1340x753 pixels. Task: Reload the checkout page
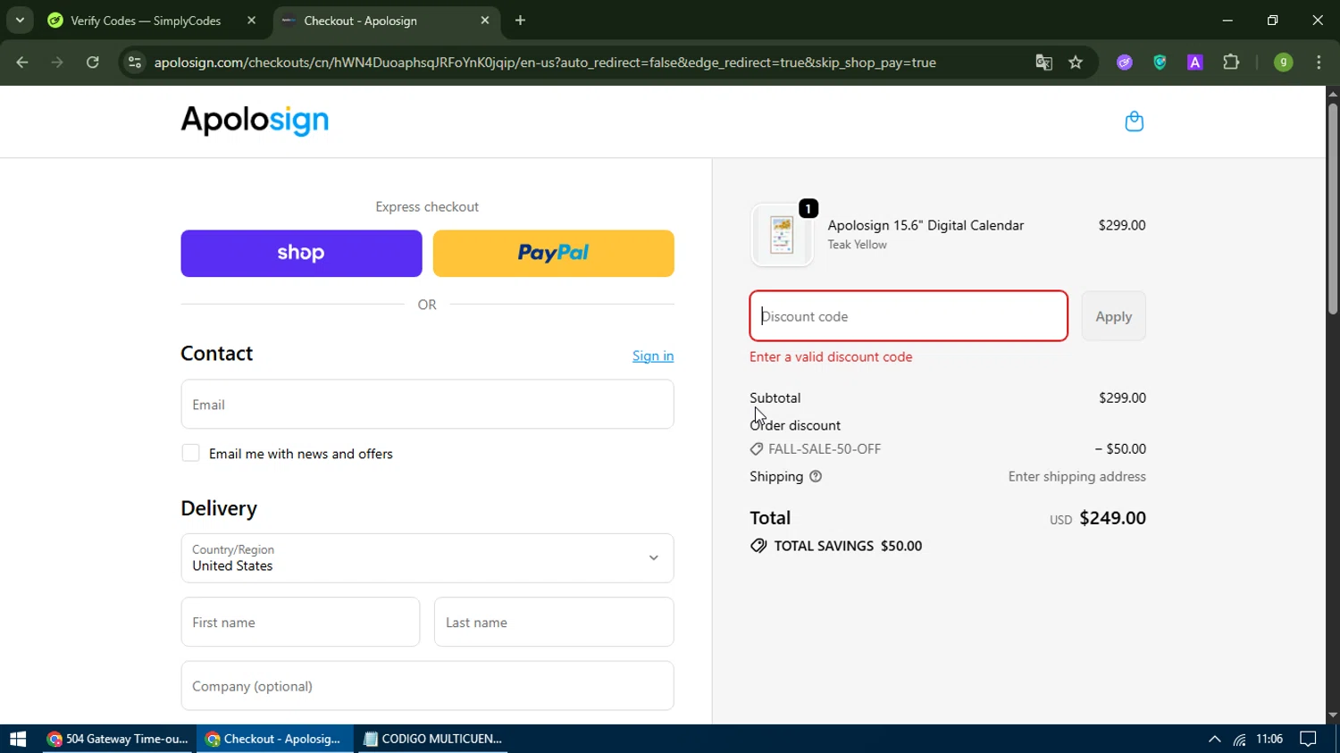coord(93,63)
